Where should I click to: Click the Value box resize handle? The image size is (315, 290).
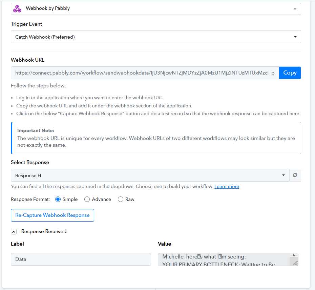[x=295, y=263]
